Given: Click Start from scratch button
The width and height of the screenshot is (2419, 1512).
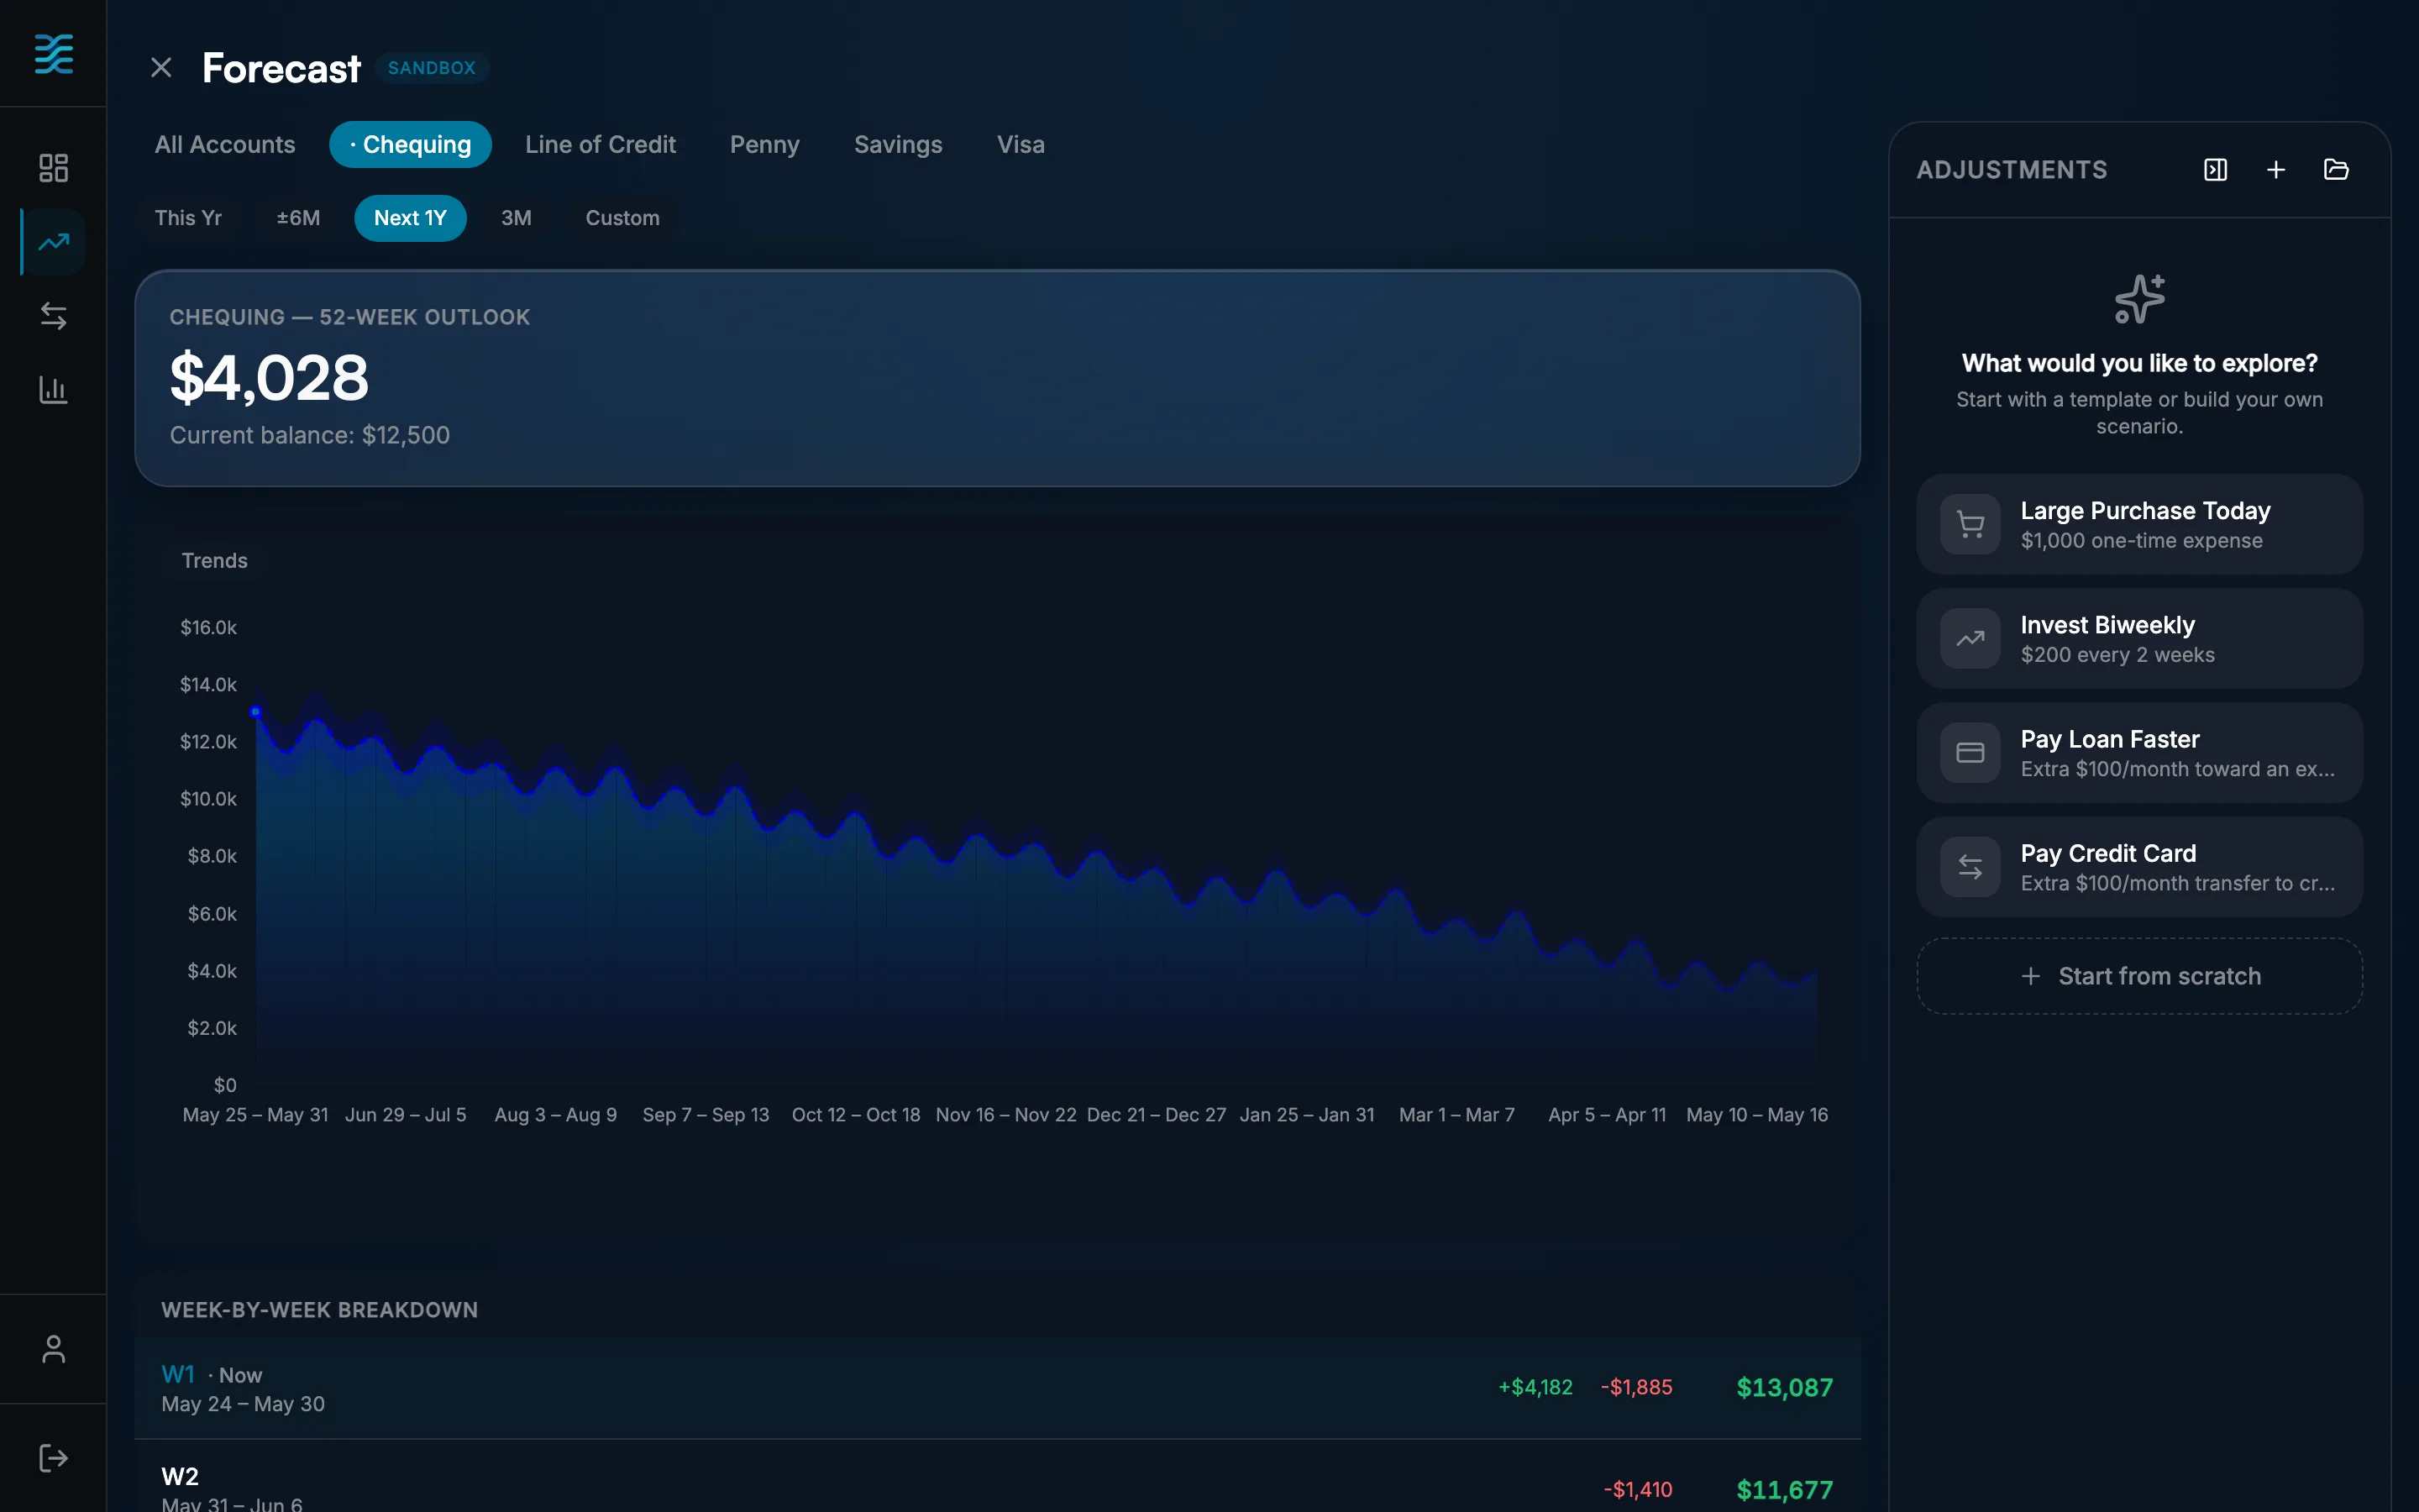Looking at the screenshot, I should click(2139, 976).
